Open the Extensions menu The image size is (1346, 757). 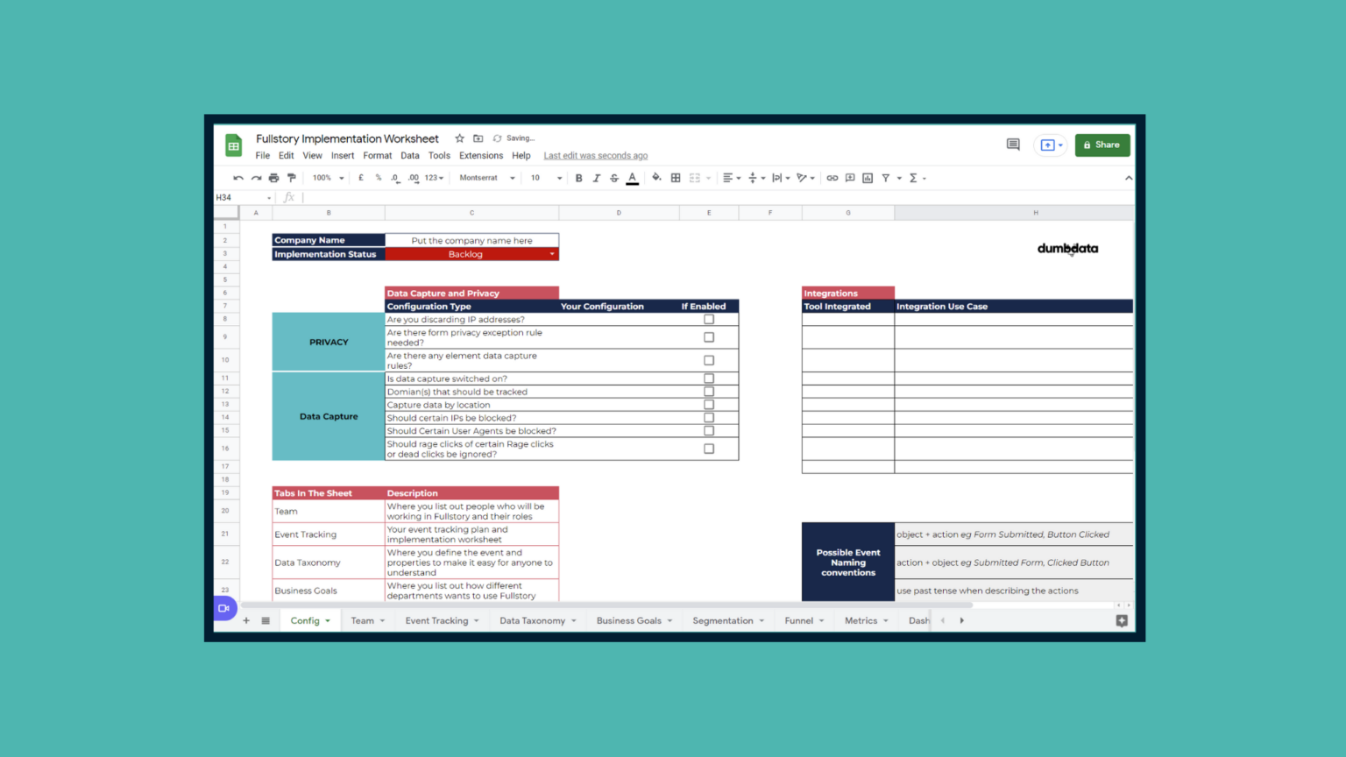480,155
